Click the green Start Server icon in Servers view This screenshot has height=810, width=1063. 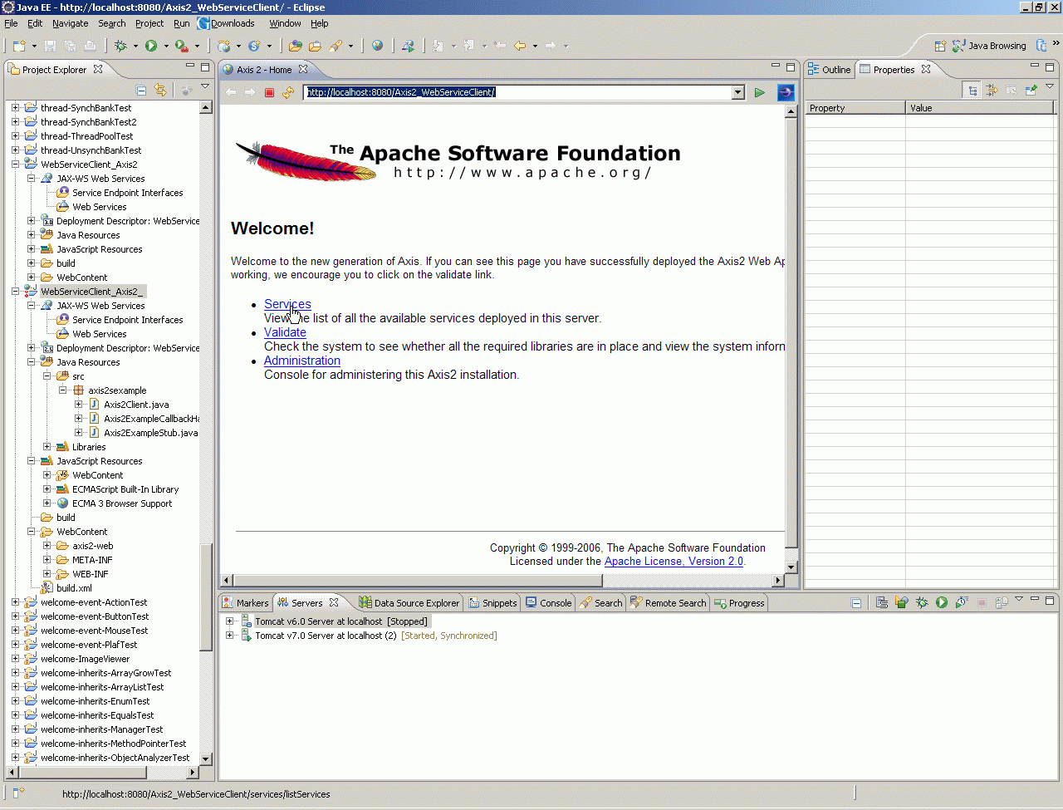(942, 602)
